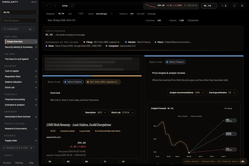The image size is (249, 166).
Task: Open Earnings estimates EE
Action: 222,93
